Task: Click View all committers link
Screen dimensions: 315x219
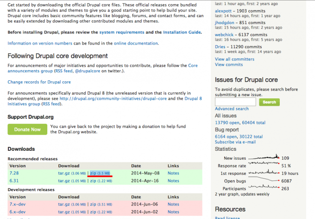Action: pos(234,59)
